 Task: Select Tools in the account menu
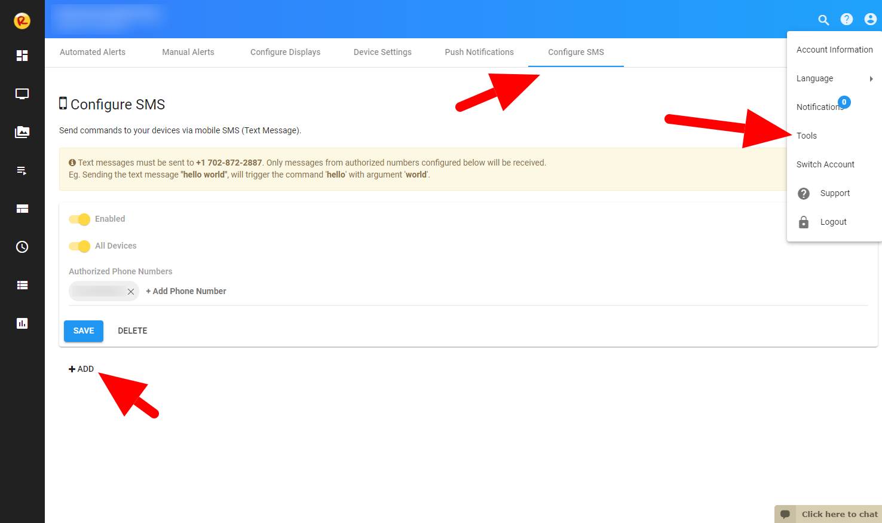click(x=807, y=136)
